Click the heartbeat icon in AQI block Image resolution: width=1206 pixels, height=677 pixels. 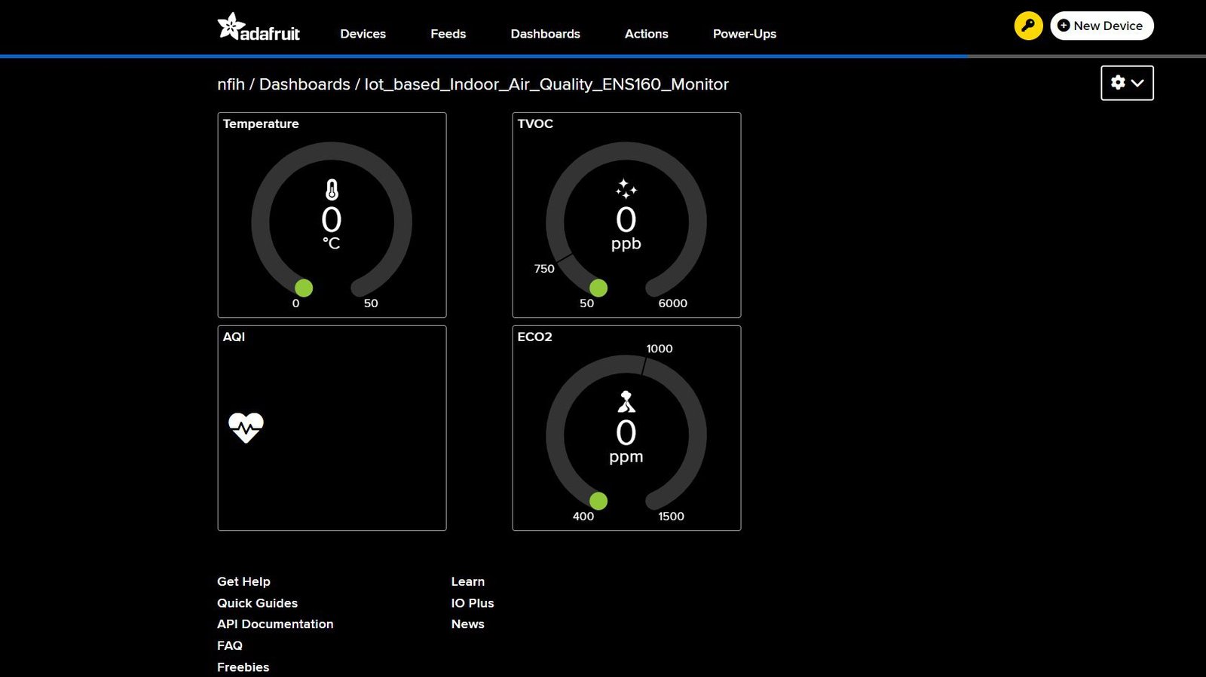click(246, 428)
